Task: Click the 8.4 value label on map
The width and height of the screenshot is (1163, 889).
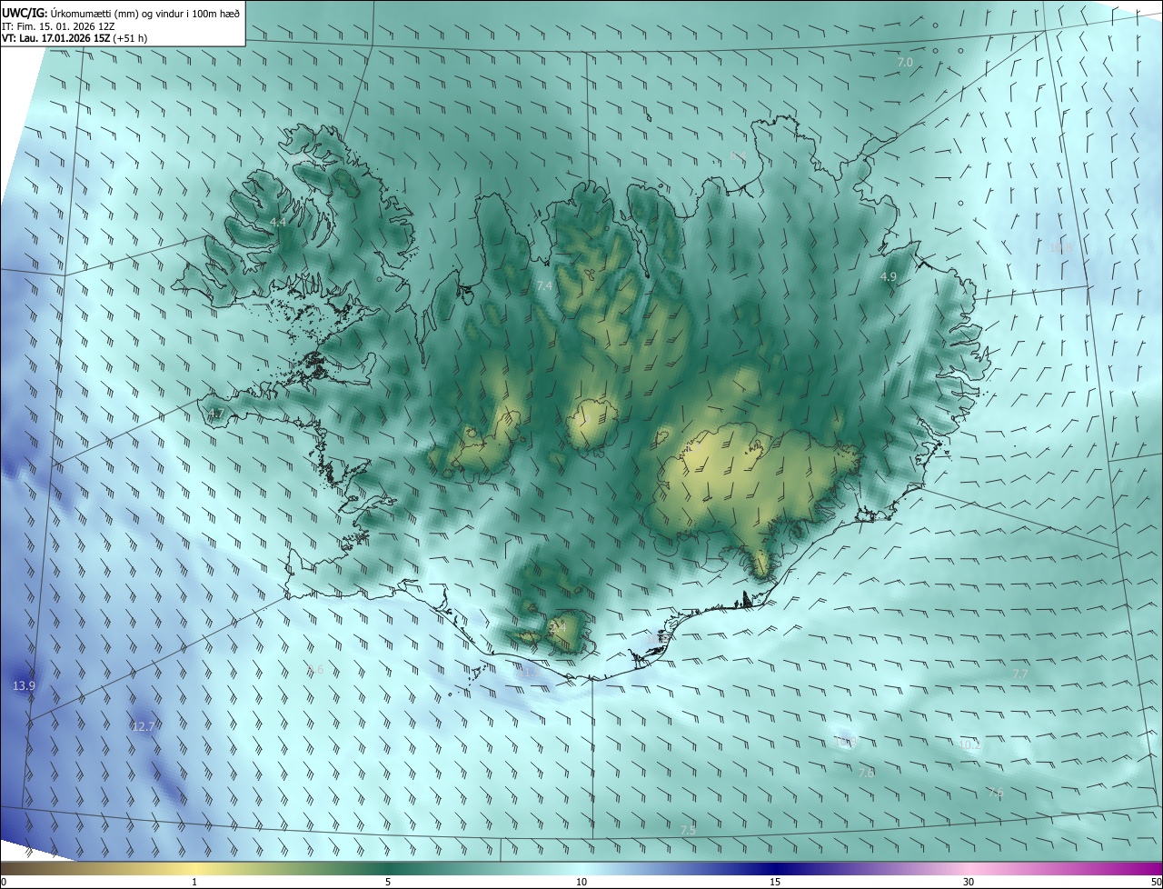Action: (x=737, y=156)
